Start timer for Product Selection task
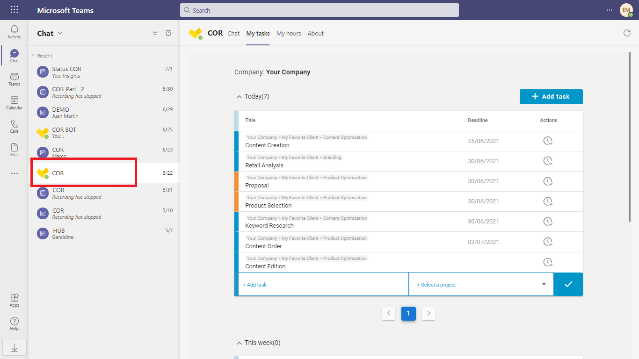The image size is (639, 359). pos(548,201)
